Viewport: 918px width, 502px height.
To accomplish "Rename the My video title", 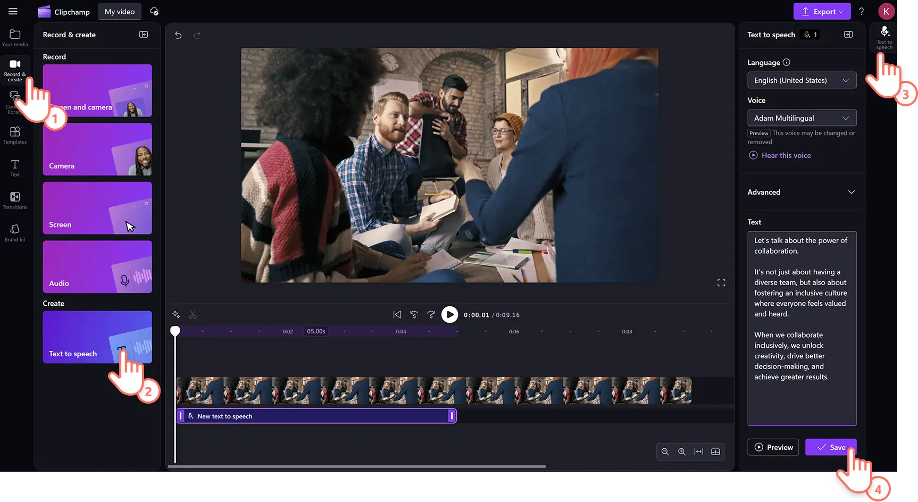I will click(120, 12).
